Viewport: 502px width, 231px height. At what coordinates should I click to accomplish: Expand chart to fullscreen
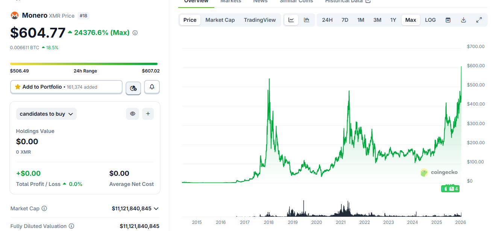pos(479,20)
